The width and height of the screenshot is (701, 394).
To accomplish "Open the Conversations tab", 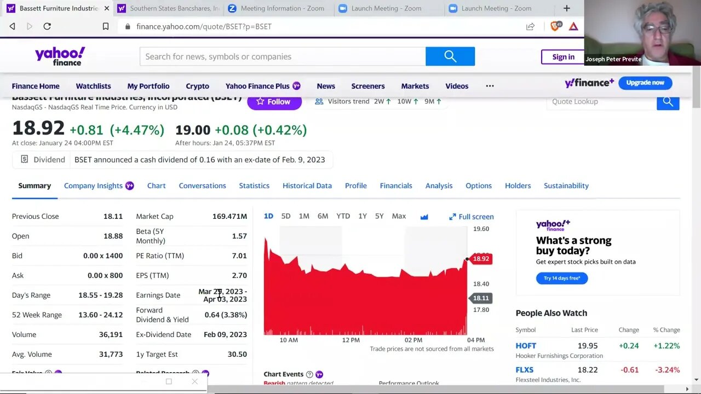I will [202, 186].
